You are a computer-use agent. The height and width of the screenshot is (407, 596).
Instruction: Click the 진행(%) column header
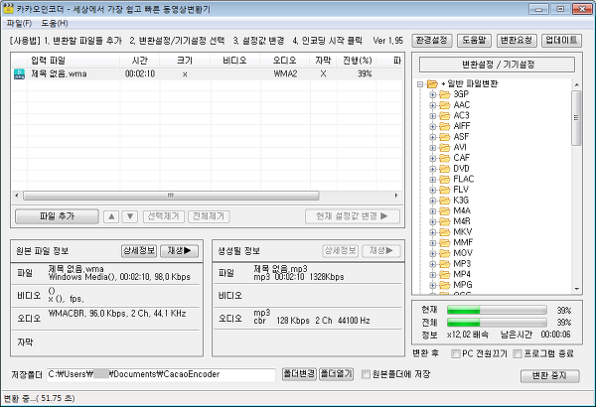[x=357, y=61]
